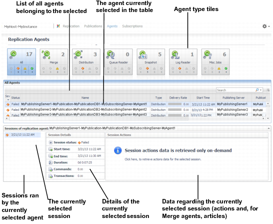This screenshot has width=273, height=224.
Task: Open the settings gear menu
Action: point(266,27)
